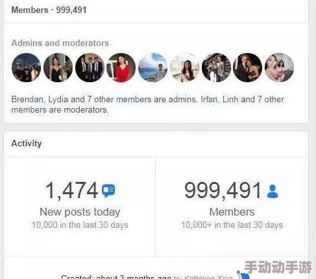Click the avatar showing three men in suits
This screenshot has height=279, width=316.
pyautogui.click(x=90, y=67)
